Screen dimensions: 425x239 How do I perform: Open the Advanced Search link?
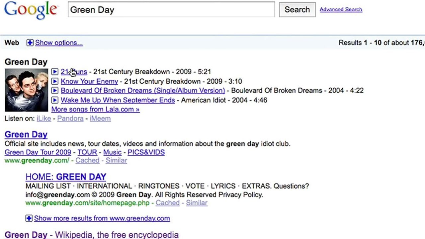(x=341, y=9)
